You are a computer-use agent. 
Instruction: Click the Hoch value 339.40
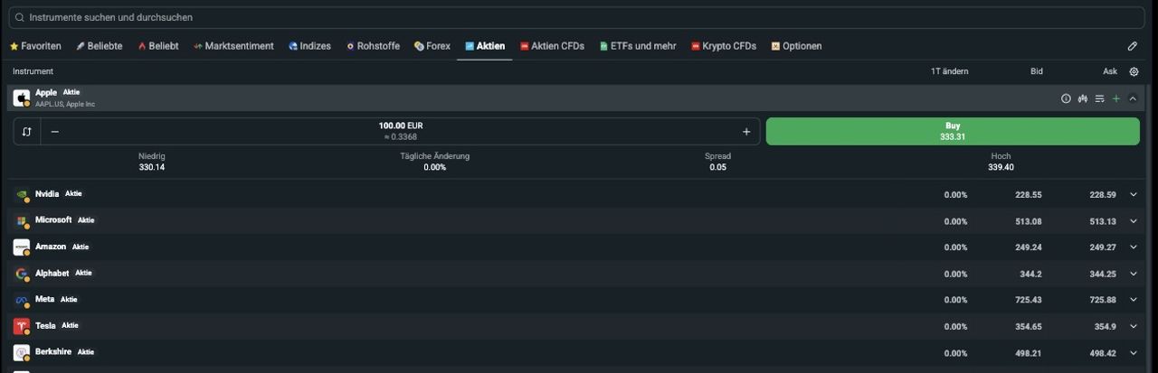[x=1001, y=167]
